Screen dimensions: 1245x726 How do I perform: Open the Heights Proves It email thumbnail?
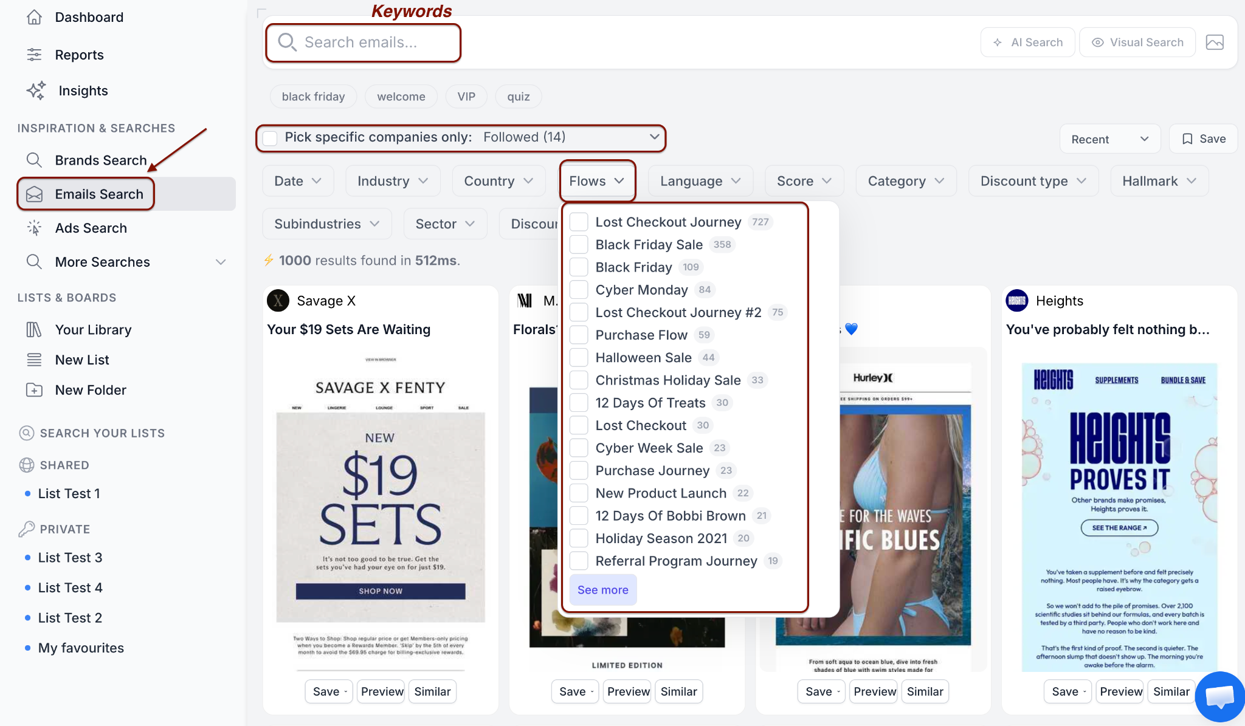(x=1119, y=516)
